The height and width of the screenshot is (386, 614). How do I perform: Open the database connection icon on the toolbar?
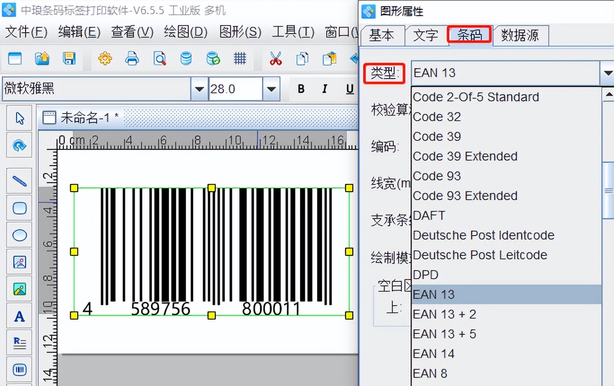pos(186,58)
